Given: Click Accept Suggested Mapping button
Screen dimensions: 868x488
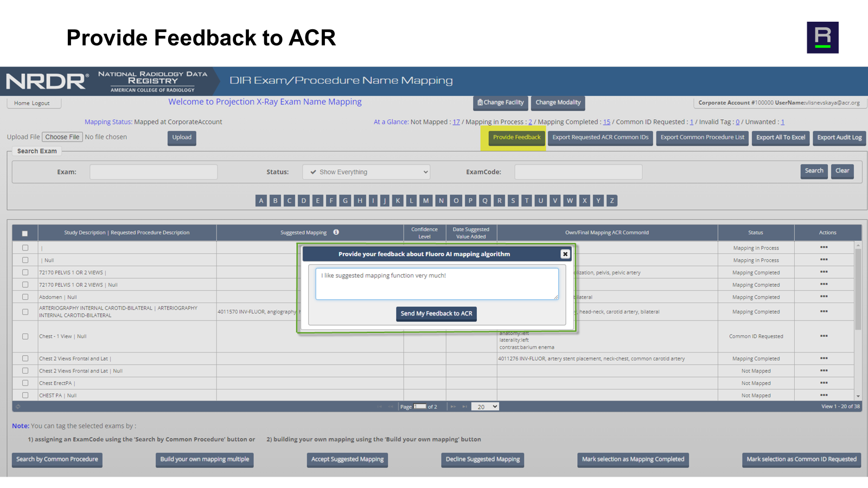Looking at the screenshot, I should point(347,460).
